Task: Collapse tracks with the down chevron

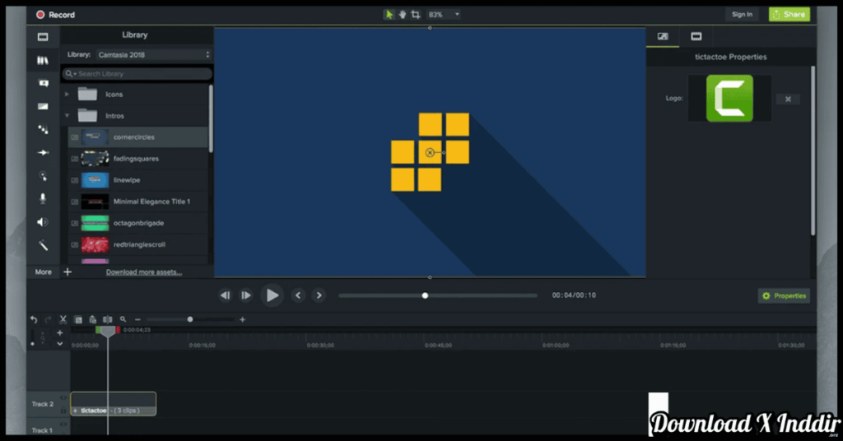Action: point(59,344)
